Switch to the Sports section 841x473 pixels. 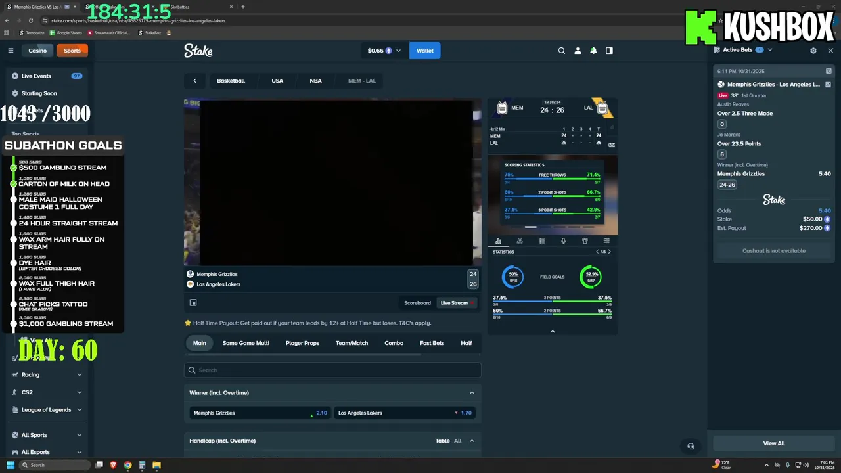[72, 51]
